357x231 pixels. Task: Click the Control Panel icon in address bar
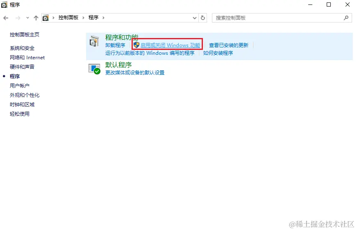pos(46,18)
